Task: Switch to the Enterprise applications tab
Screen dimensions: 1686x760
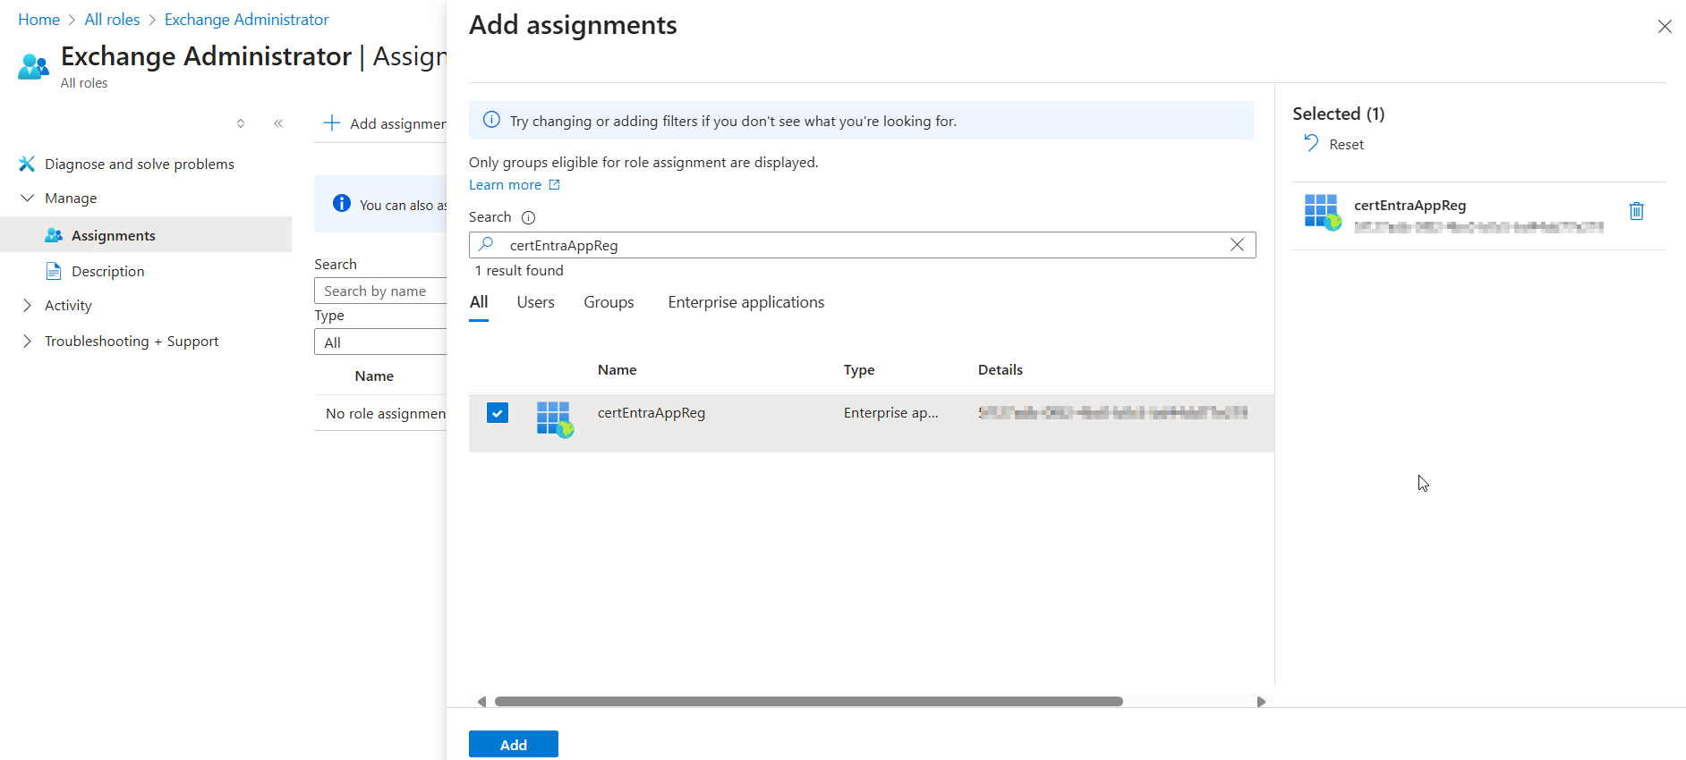Action: point(745,302)
